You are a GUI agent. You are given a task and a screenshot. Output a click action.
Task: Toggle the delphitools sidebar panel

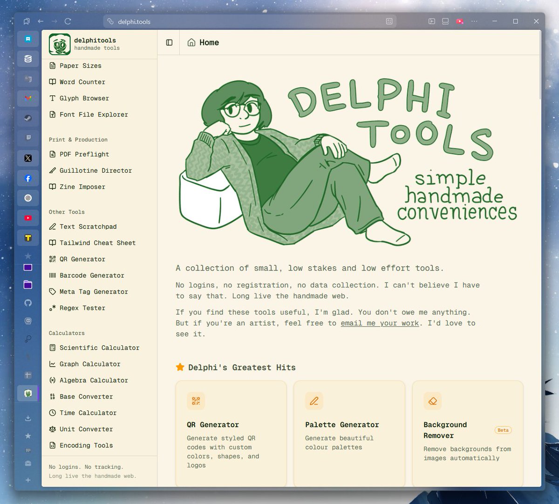point(169,42)
